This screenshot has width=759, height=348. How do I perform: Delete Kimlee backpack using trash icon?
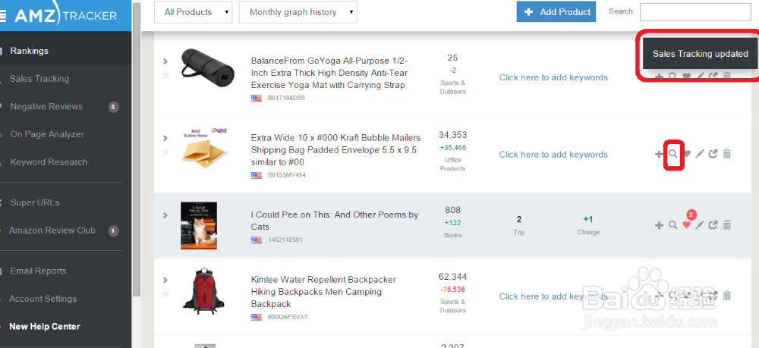click(x=726, y=296)
